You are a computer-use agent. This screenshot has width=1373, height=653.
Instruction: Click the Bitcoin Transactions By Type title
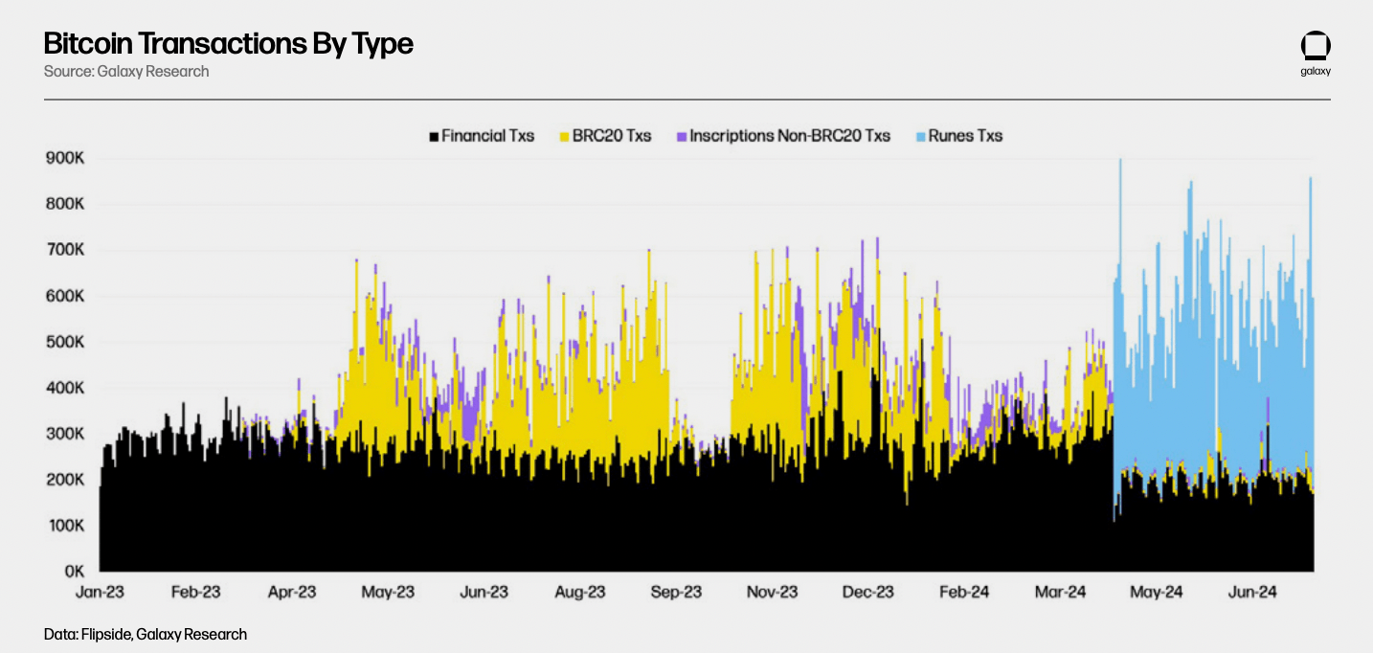(229, 43)
